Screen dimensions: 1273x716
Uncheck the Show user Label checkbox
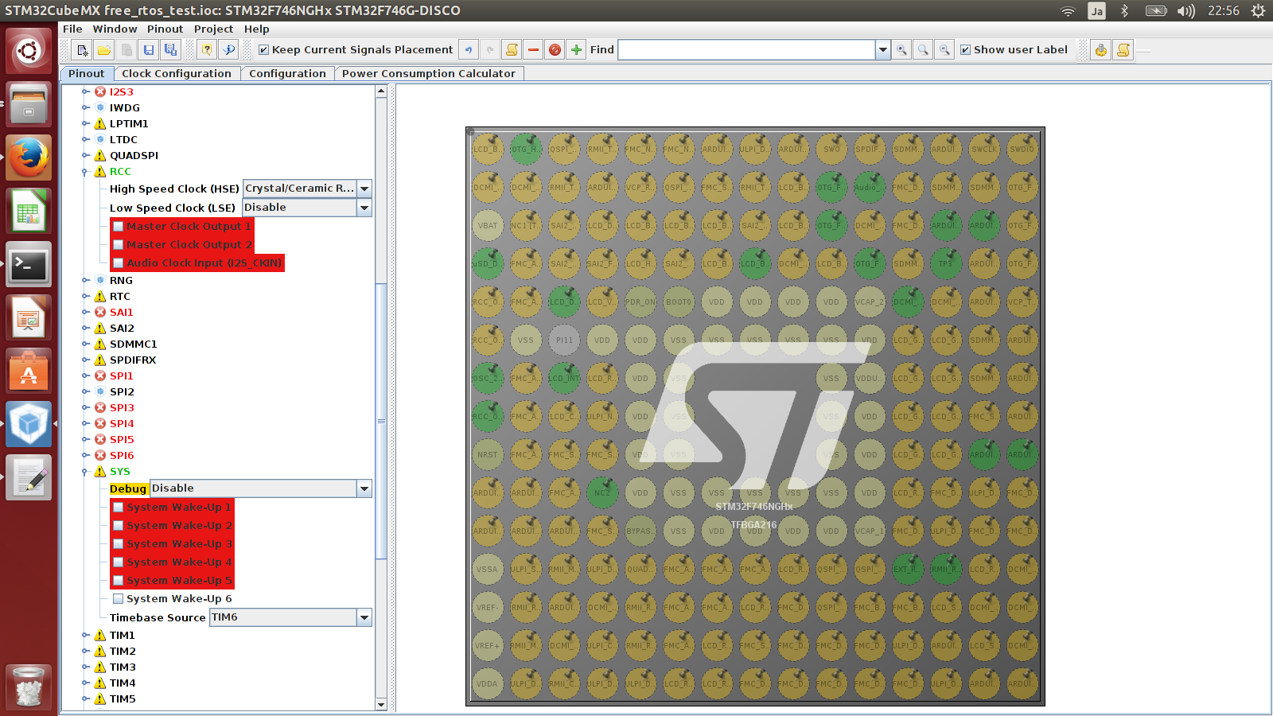966,50
